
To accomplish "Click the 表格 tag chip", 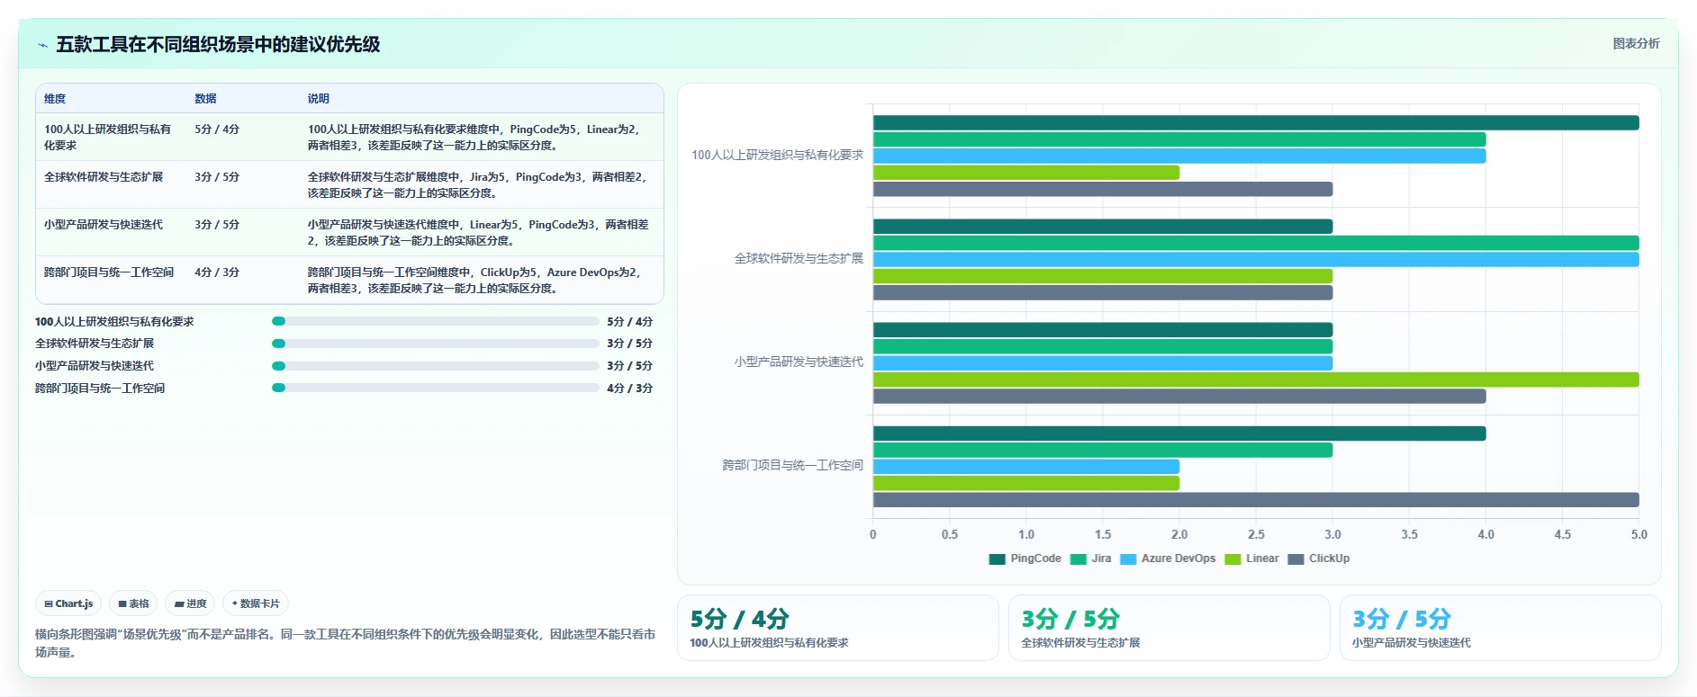I will tap(133, 603).
